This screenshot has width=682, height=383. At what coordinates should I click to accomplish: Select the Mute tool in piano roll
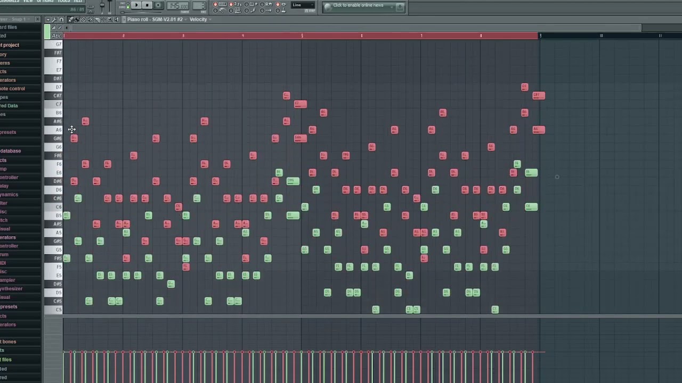pyautogui.click(x=91, y=19)
